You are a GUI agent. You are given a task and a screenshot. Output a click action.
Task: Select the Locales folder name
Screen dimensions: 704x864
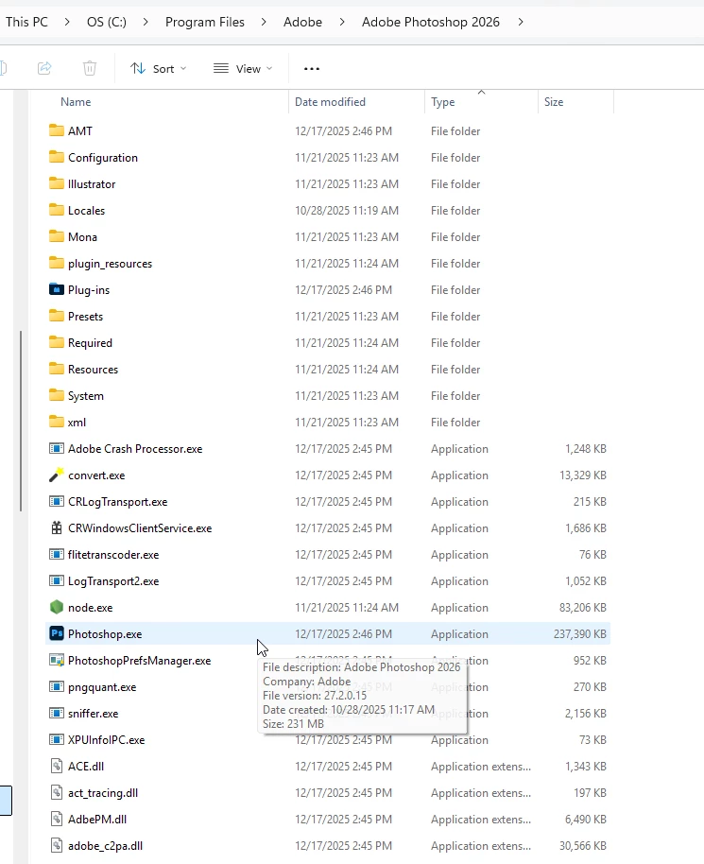(x=87, y=211)
